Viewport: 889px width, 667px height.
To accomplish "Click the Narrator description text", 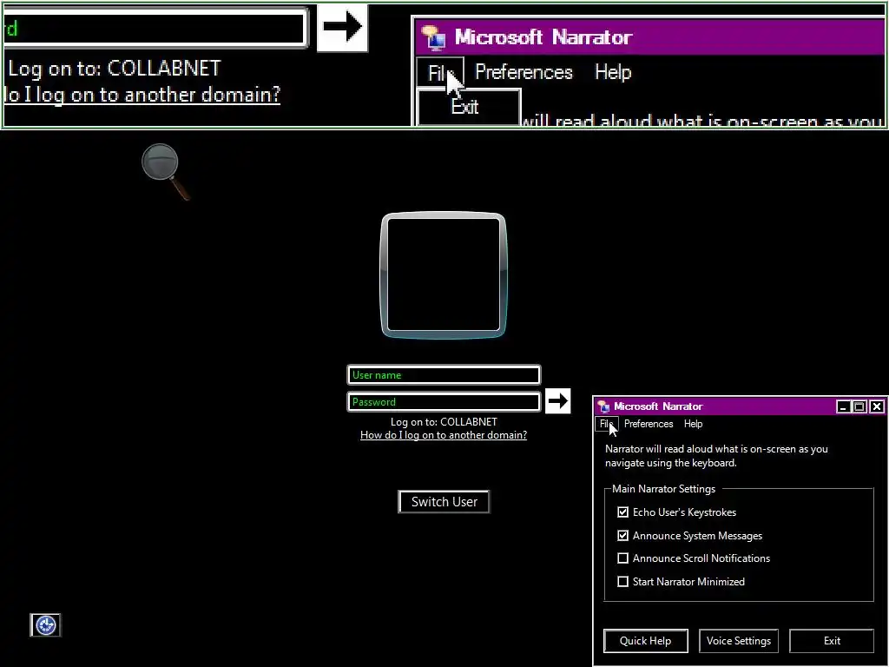I will (716, 455).
